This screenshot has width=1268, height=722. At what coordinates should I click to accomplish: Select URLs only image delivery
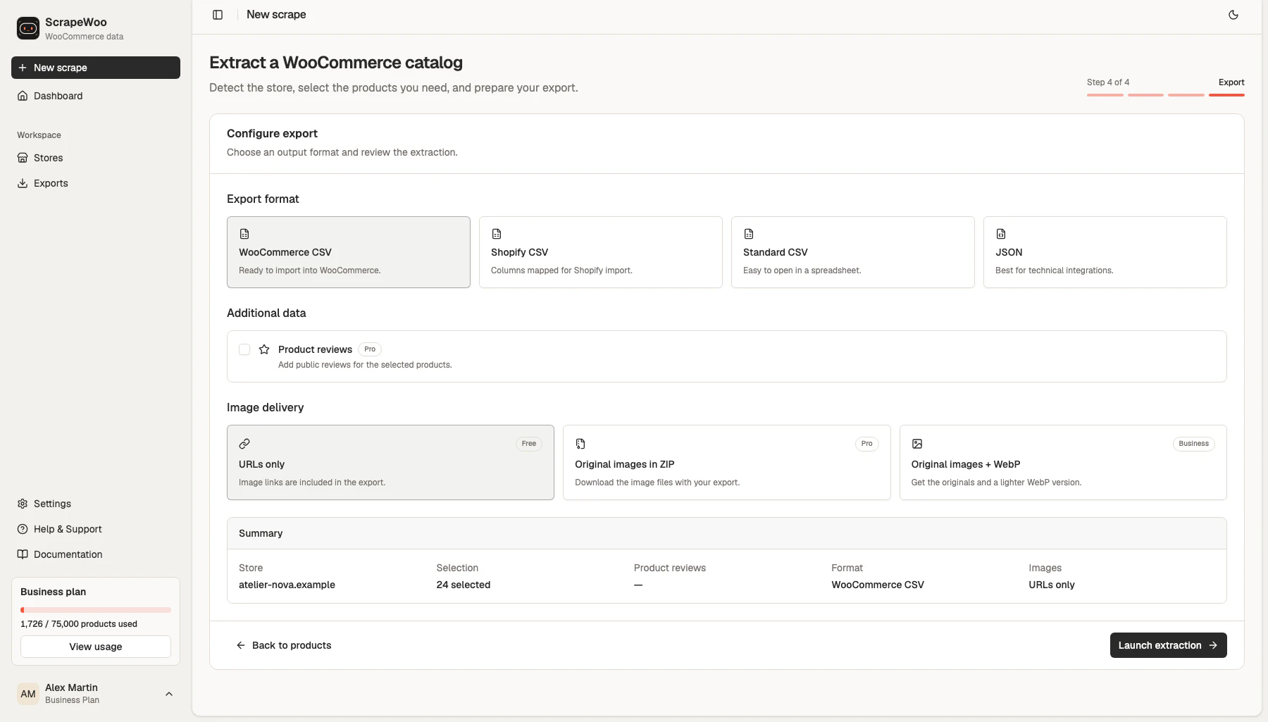390,463
